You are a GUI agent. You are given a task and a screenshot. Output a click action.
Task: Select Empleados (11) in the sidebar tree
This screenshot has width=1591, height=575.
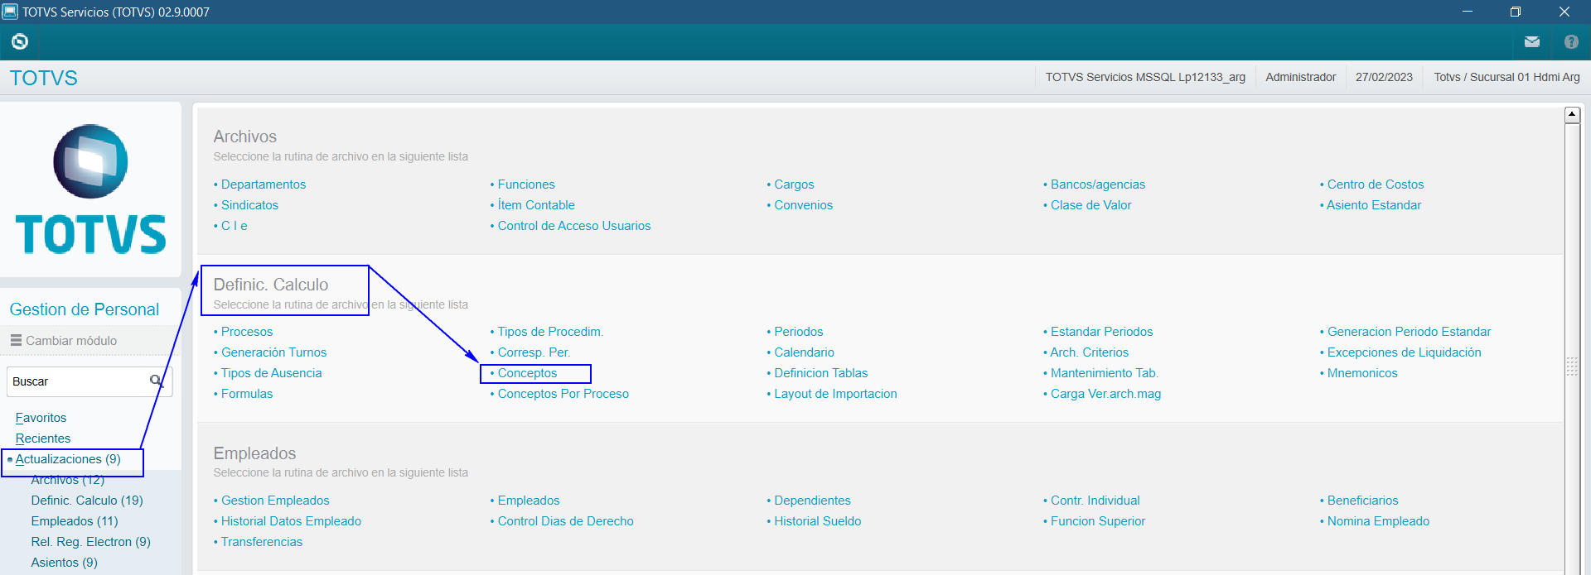tap(75, 521)
